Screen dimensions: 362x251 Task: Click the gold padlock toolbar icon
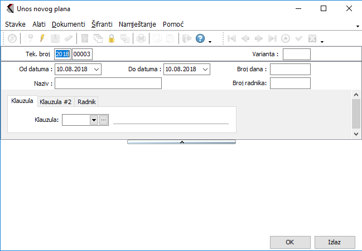point(112,38)
